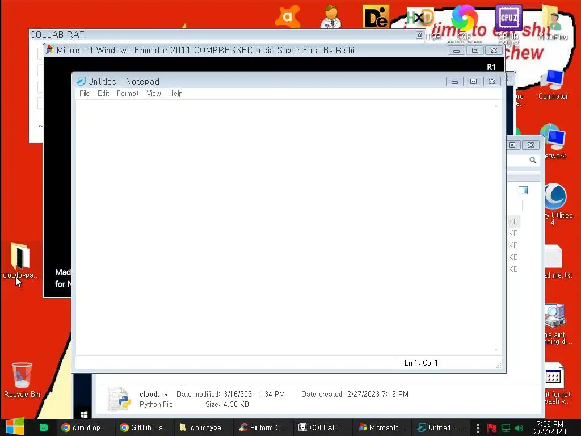Switch to cloudbypa... folder taskbar item
The height and width of the screenshot is (436, 581).
pos(204,427)
